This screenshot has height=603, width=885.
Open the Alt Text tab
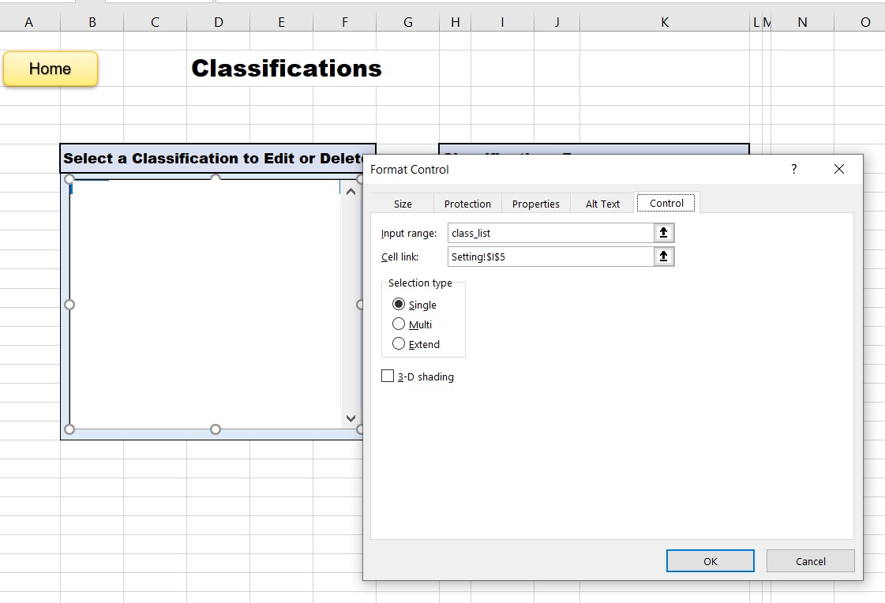(x=602, y=204)
